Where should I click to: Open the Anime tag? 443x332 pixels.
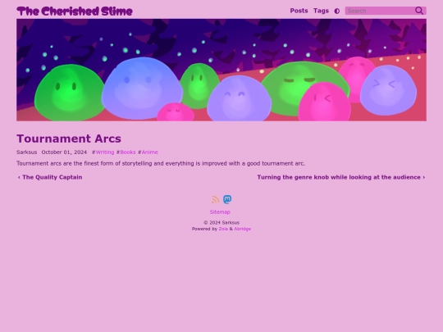[150, 152]
